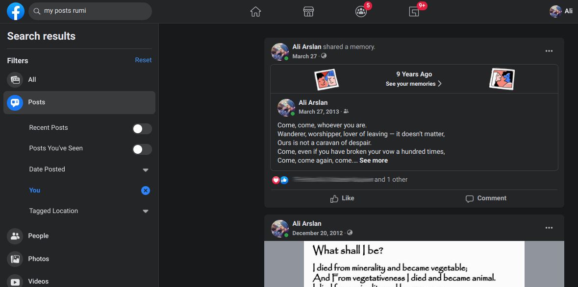Open the Photos filter in the sidebar
The image size is (578, 287).
39,259
